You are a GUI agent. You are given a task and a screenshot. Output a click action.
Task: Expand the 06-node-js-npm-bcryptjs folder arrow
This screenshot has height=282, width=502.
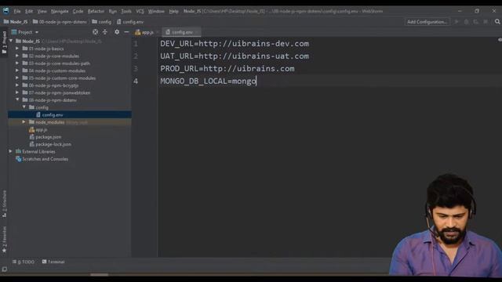pos(17,85)
